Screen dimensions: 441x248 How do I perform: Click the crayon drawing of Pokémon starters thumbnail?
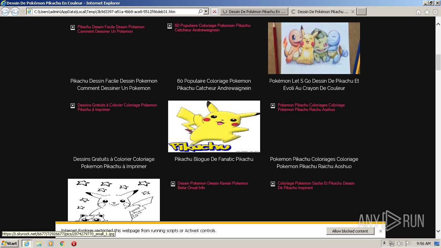[314, 48]
